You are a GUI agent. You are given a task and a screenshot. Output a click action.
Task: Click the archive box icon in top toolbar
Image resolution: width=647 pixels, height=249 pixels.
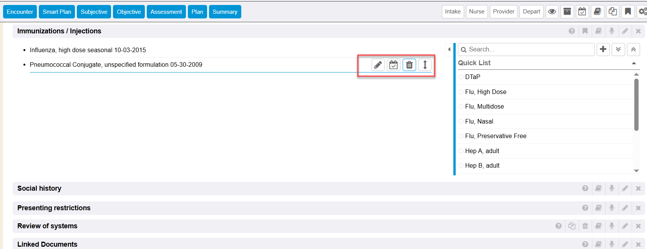(567, 12)
